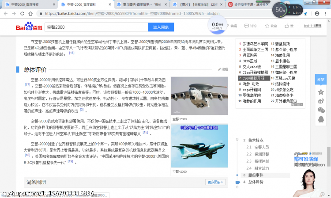Open ad link 显卡排名
The image size is (331, 198).
[282, 61]
